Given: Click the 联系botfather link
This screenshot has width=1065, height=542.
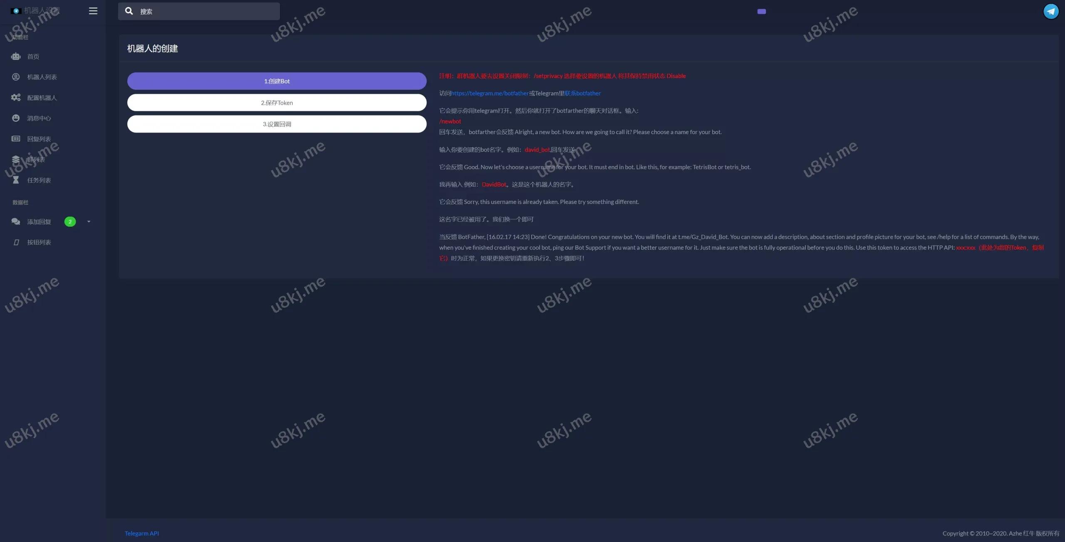Looking at the screenshot, I should [x=582, y=93].
